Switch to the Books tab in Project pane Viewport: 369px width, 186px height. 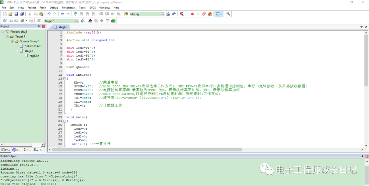click(x=16, y=149)
